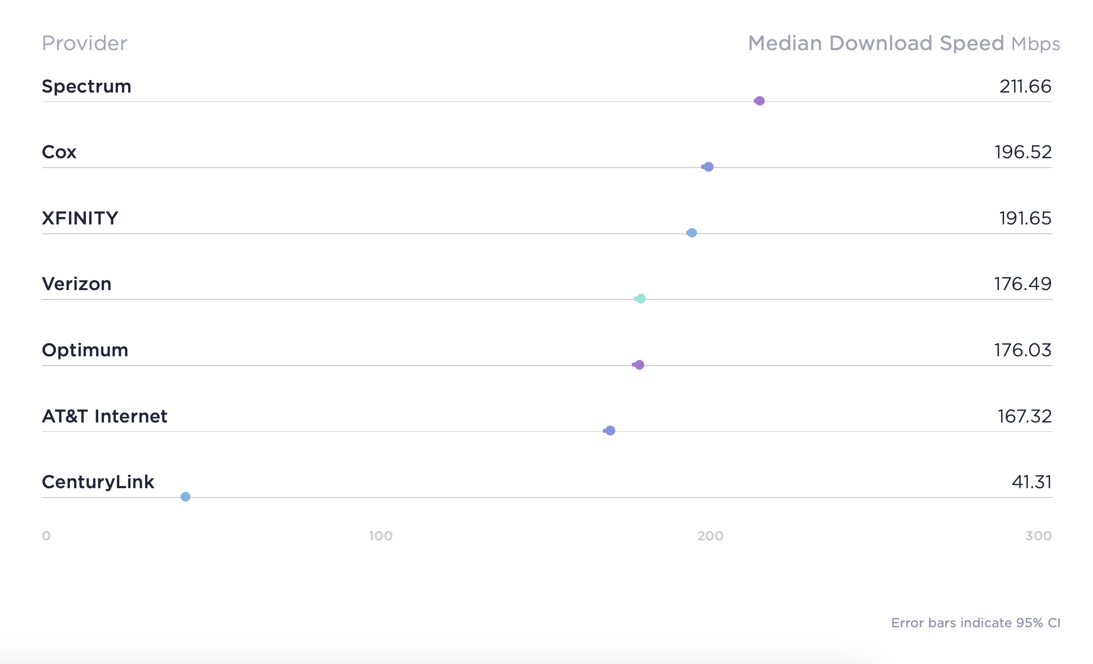Click the CenturyLink provider name
Image resolution: width=1093 pixels, height=664 pixels.
point(98,482)
